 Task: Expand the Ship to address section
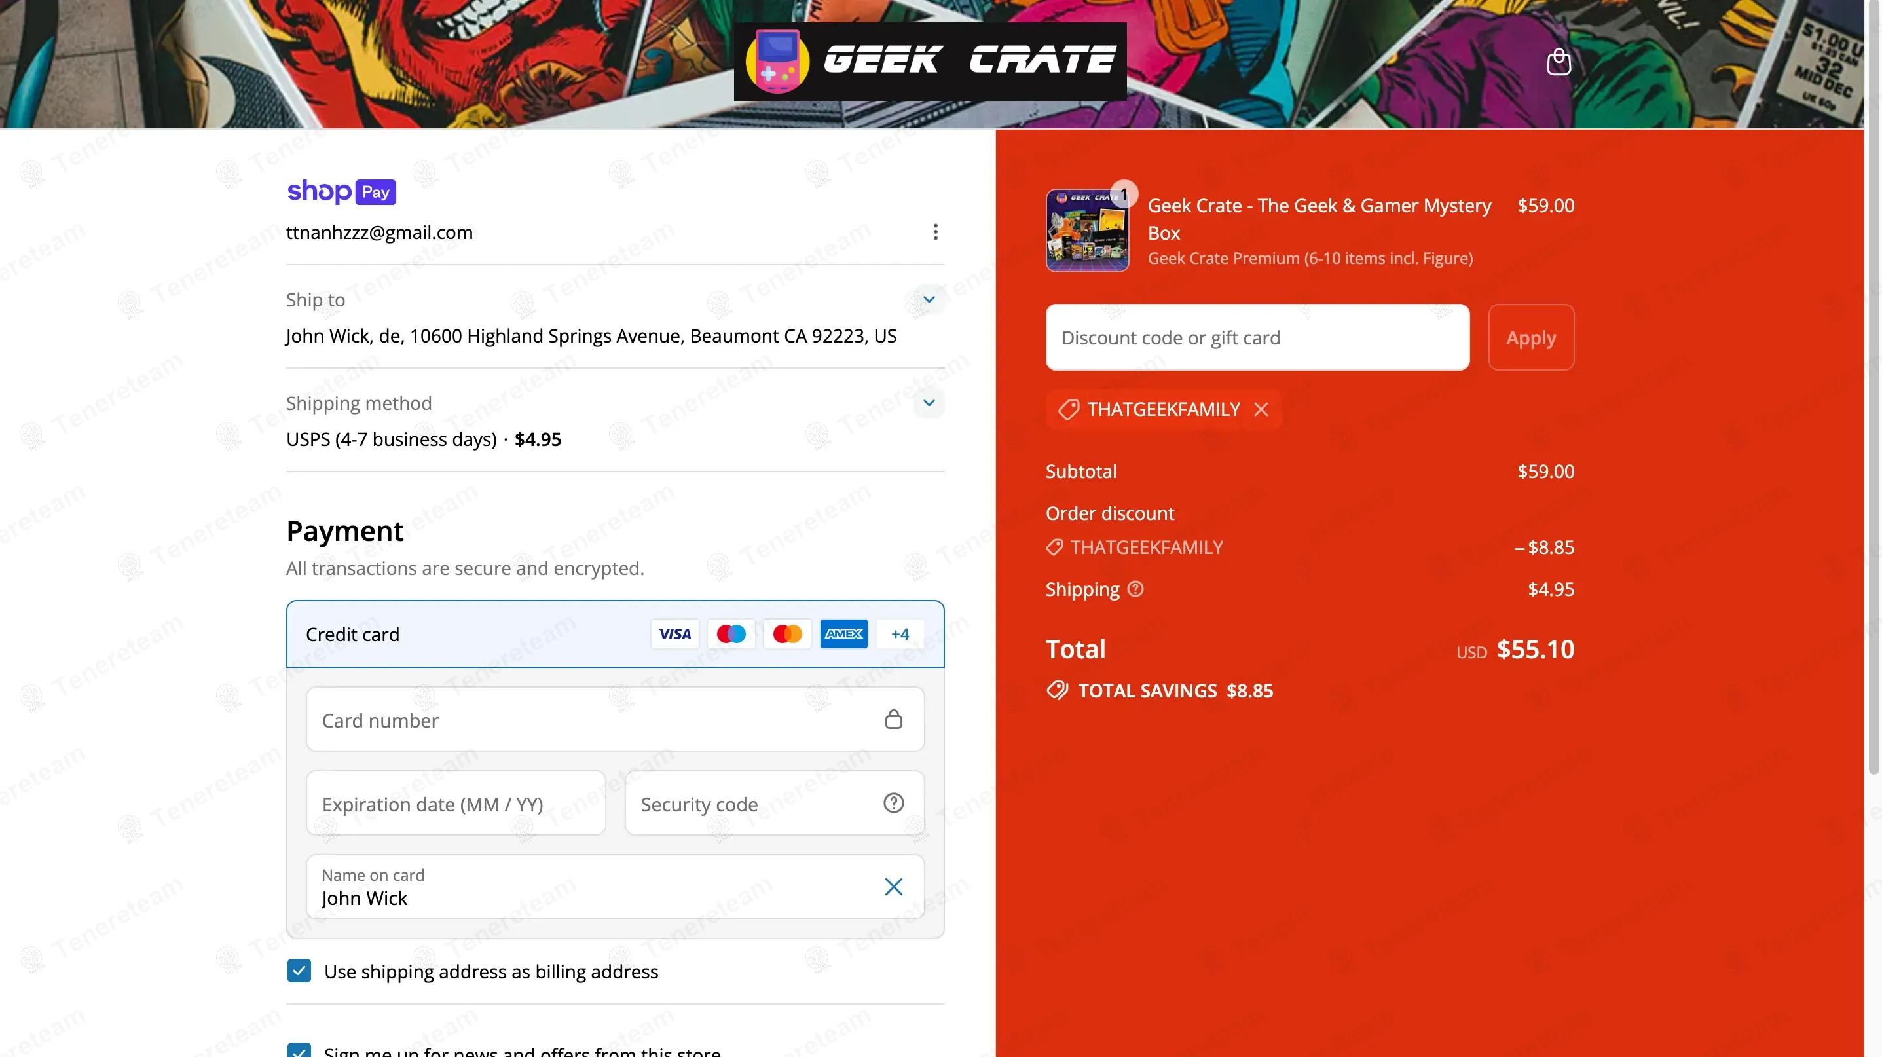click(x=929, y=299)
